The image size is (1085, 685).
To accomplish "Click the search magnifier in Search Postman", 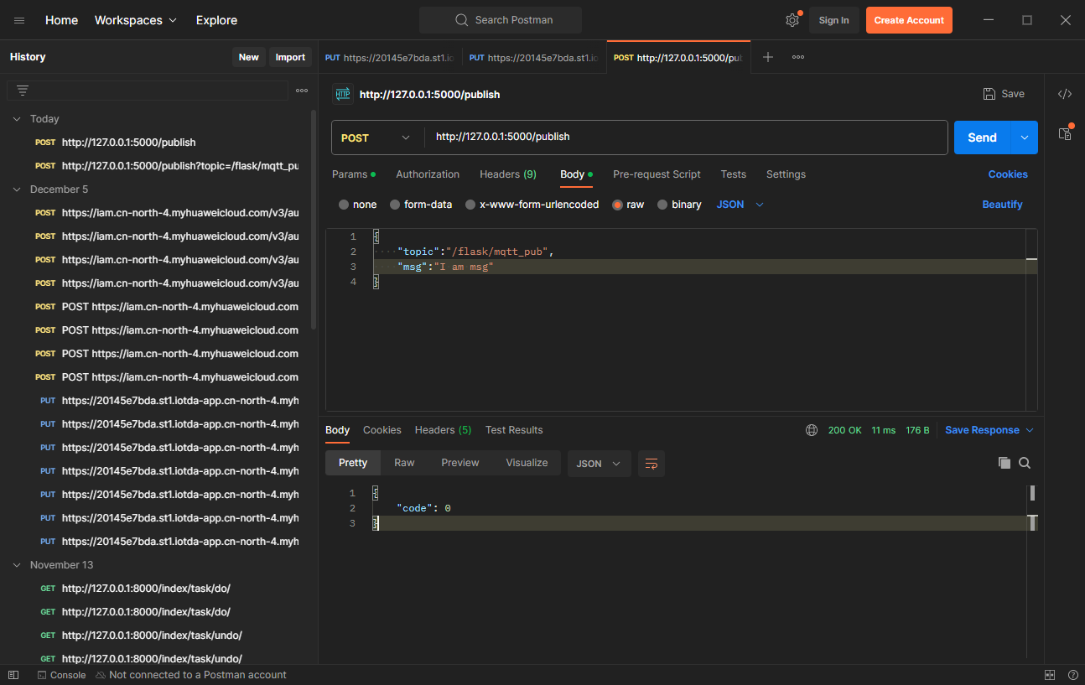I will 461,20.
